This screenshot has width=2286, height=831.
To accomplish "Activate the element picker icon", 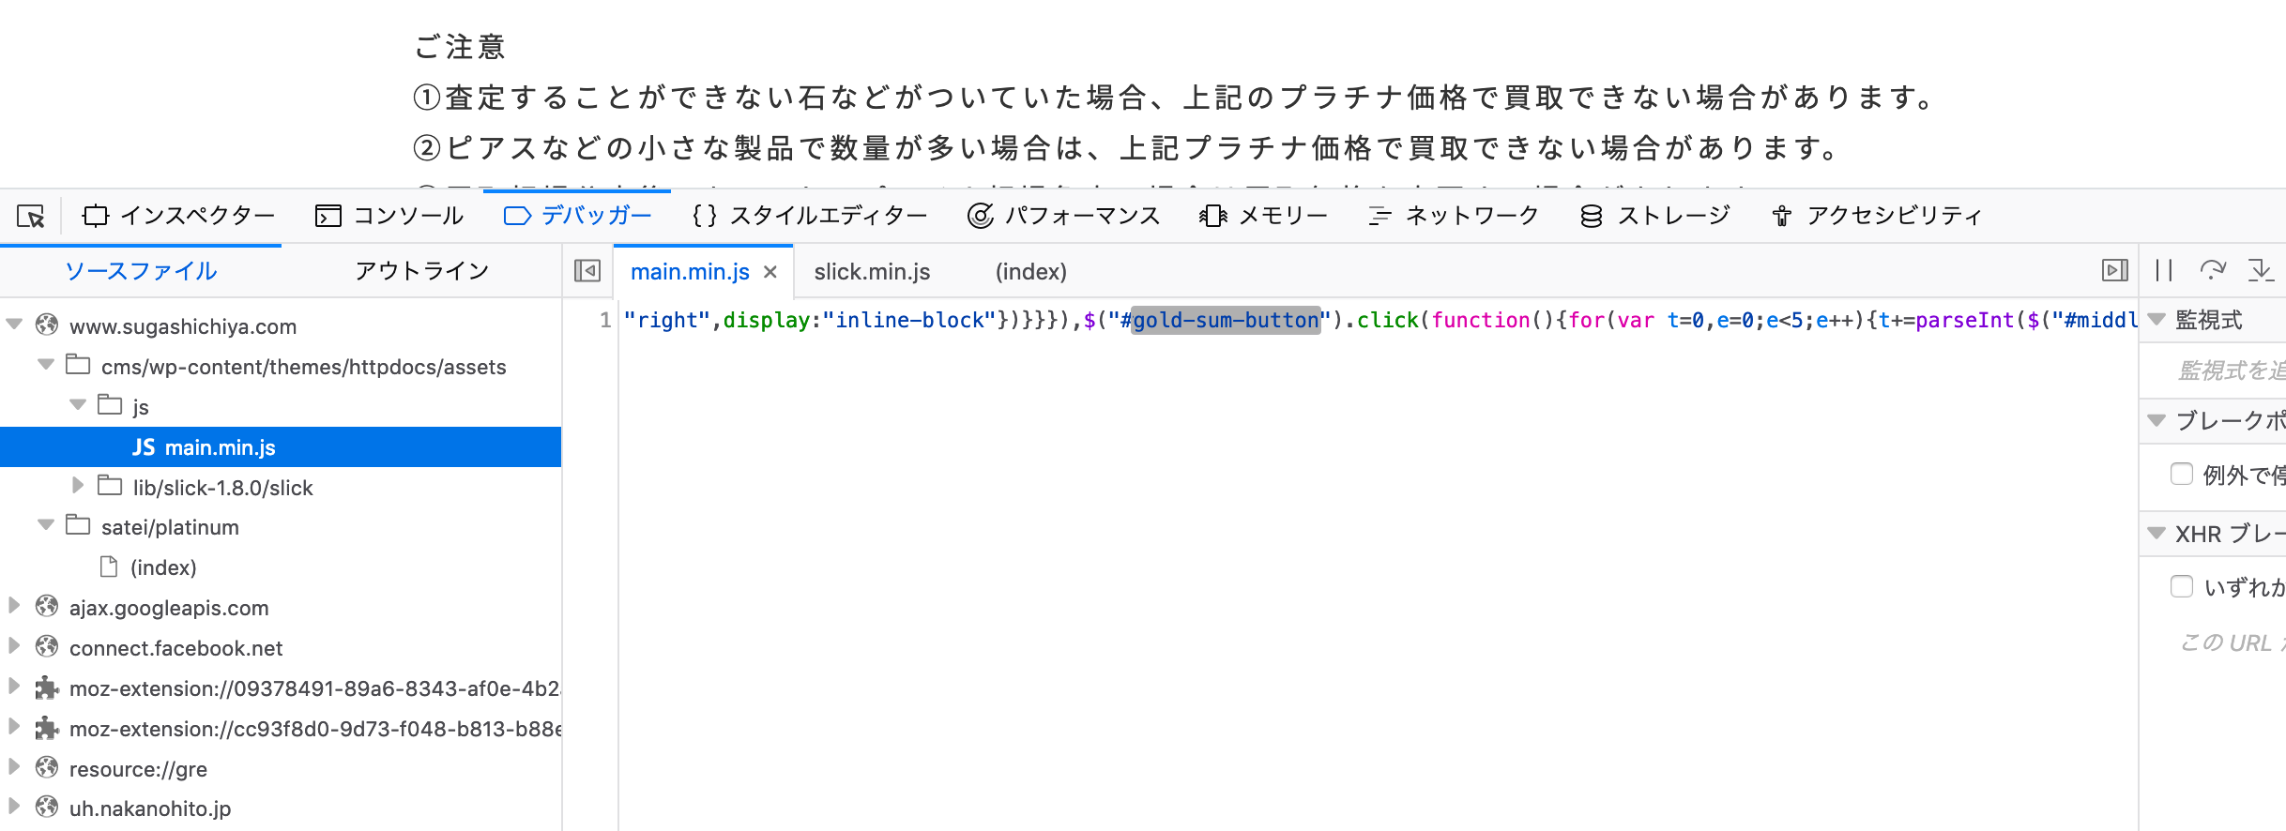I will (31, 217).
